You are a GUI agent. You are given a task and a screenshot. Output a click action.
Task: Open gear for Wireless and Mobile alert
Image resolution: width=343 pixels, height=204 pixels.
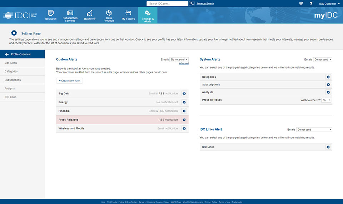click(x=184, y=129)
